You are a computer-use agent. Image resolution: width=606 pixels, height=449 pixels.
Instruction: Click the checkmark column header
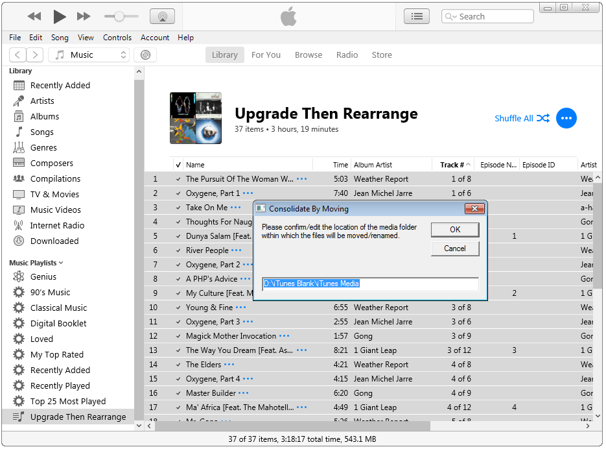coord(178,165)
